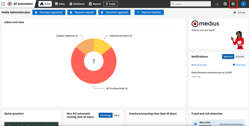This screenshot has width=249, height=126.
Task: Open the app launcher grid icon
Action: (x=3, y=4)
